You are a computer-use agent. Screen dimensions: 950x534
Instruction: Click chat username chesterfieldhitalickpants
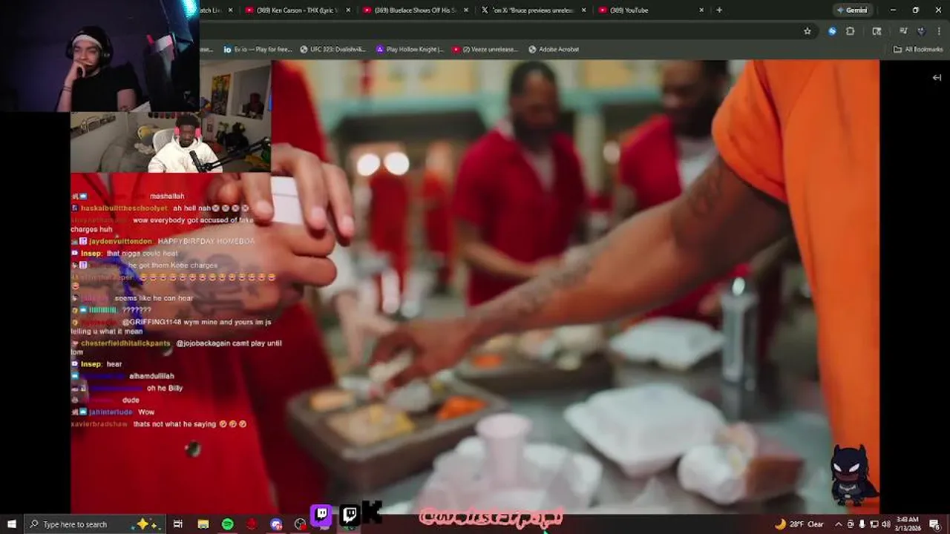coord(125,344)
